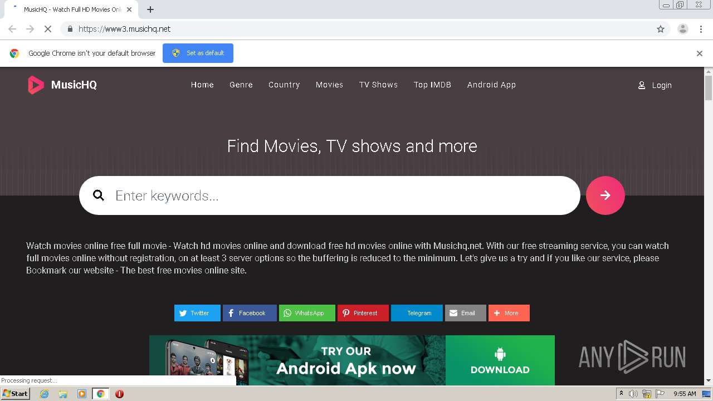This screenshot has height=401, width=713.
Task: Open the Chrome profile avatar icon
Action: coord(683,29)
